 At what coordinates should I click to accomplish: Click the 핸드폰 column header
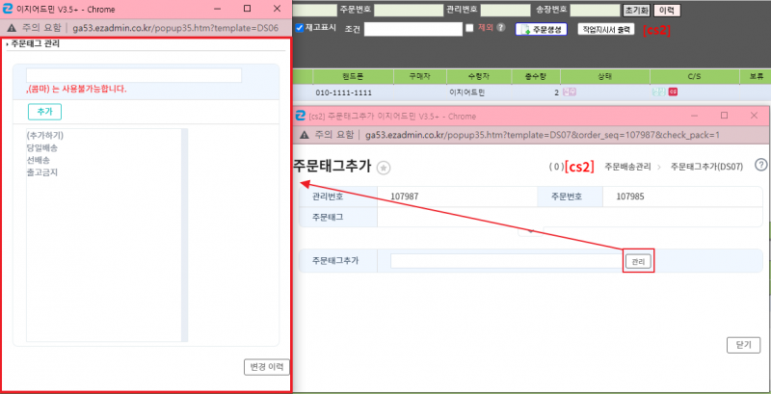(353, 77)
